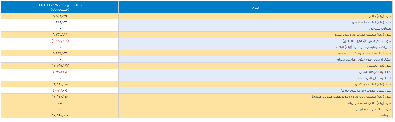
Task: Click the net profit value 5,564,546
Action: click(60, 16)
